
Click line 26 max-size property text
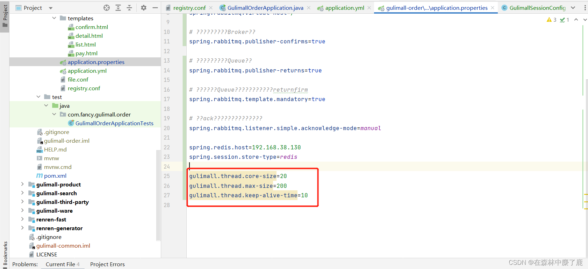[x=238, y=186]
